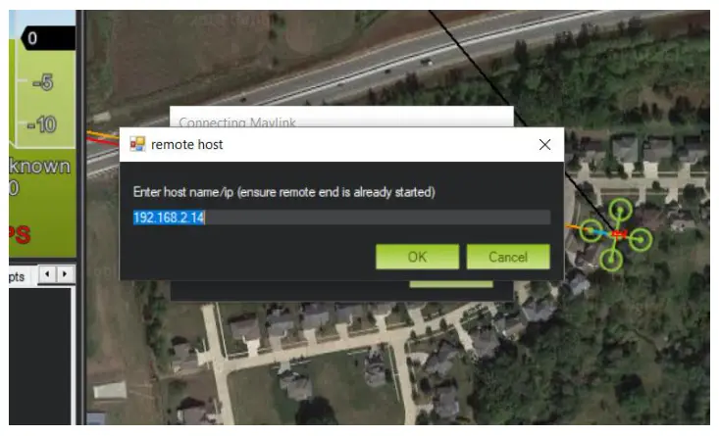Click the altitude indicator showing 0
This screenshot has width=719, height=436.
tap(48, 38)
